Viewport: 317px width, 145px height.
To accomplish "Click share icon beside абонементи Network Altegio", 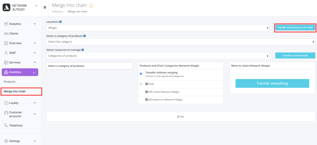I will (x=146, y=100).
